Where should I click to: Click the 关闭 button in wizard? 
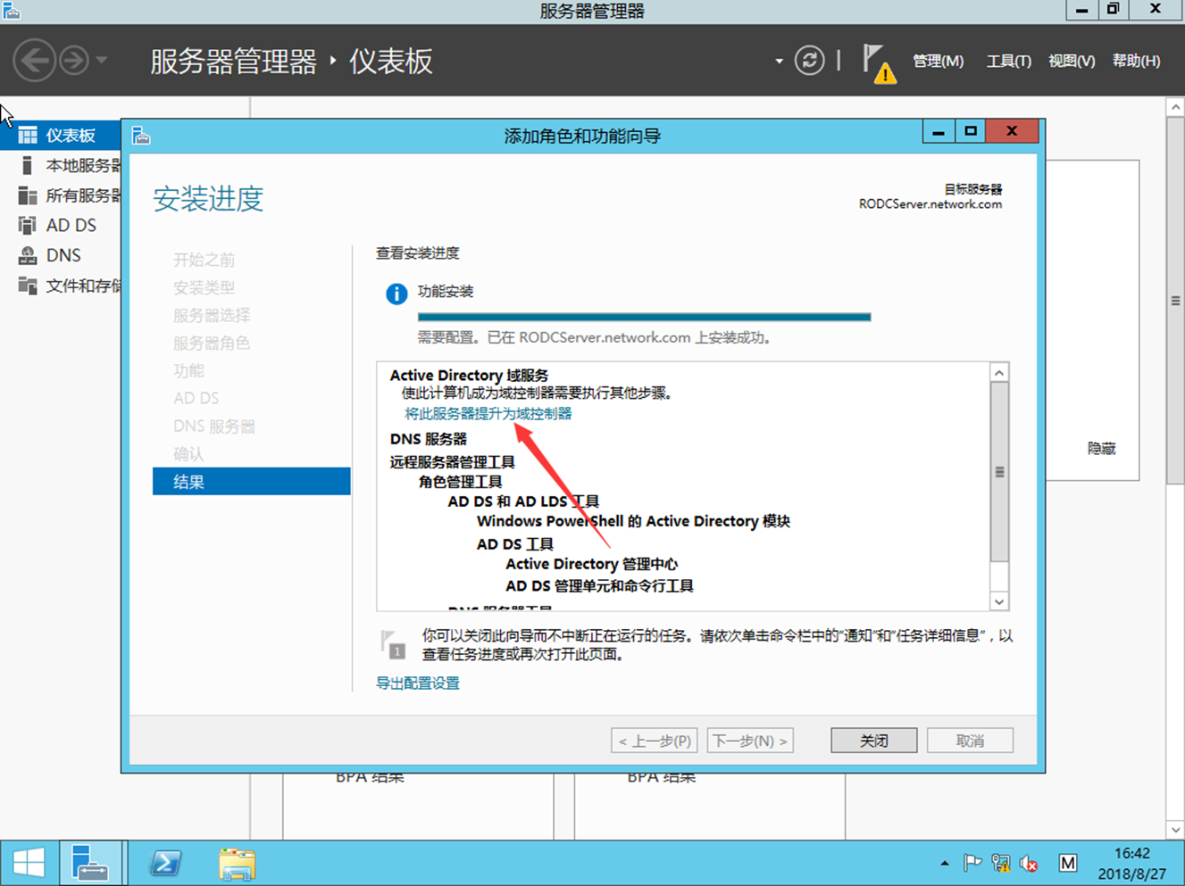point(873,741)
